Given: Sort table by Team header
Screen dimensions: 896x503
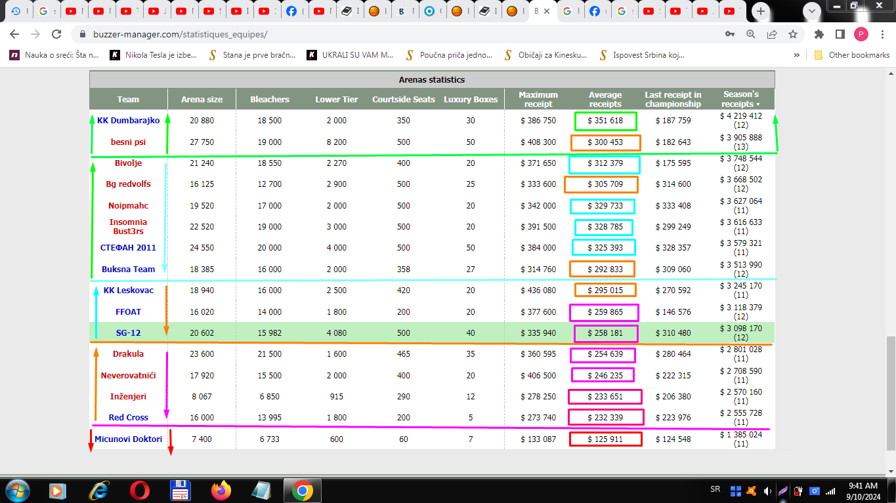Looking at the screenshot, I should [128, 100].
